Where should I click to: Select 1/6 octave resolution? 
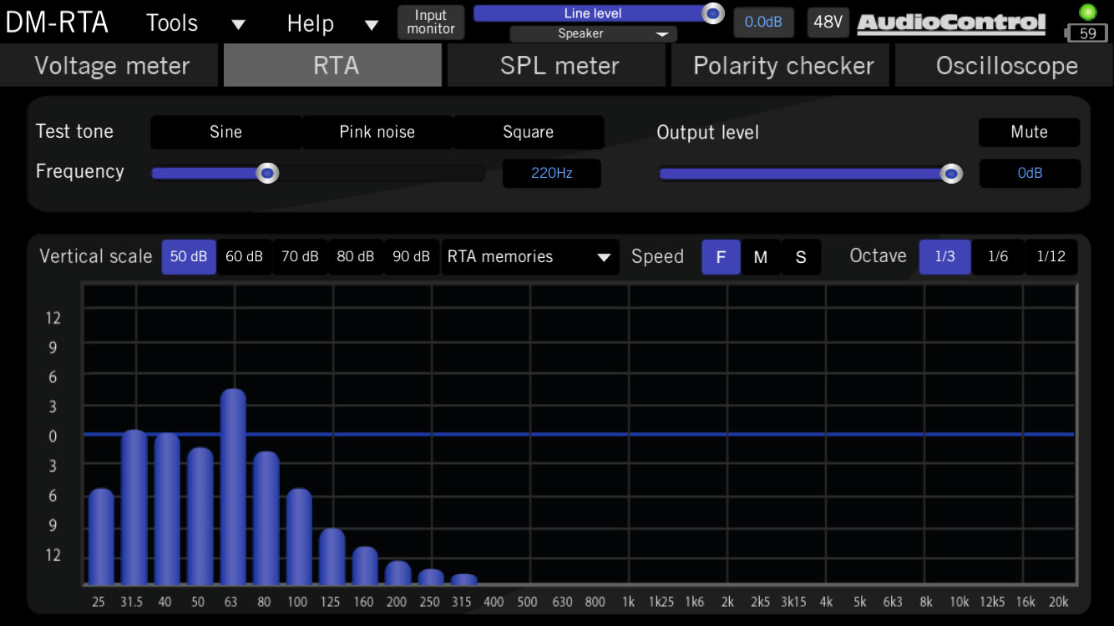[998, 257]
